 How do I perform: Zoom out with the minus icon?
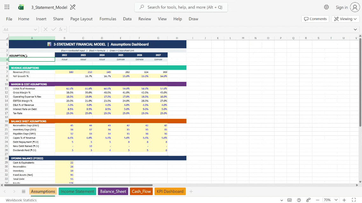[x=318, y=200]
